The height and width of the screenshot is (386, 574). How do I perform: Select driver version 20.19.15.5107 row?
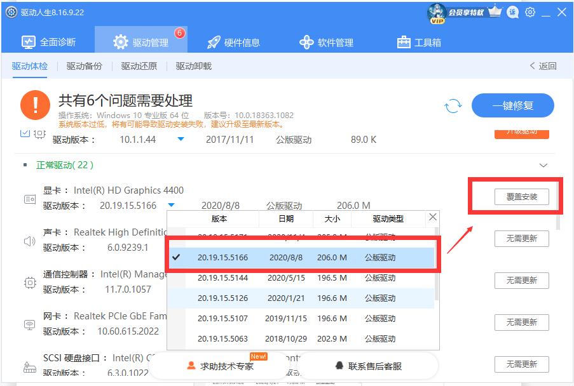click(x=301, y=318)
